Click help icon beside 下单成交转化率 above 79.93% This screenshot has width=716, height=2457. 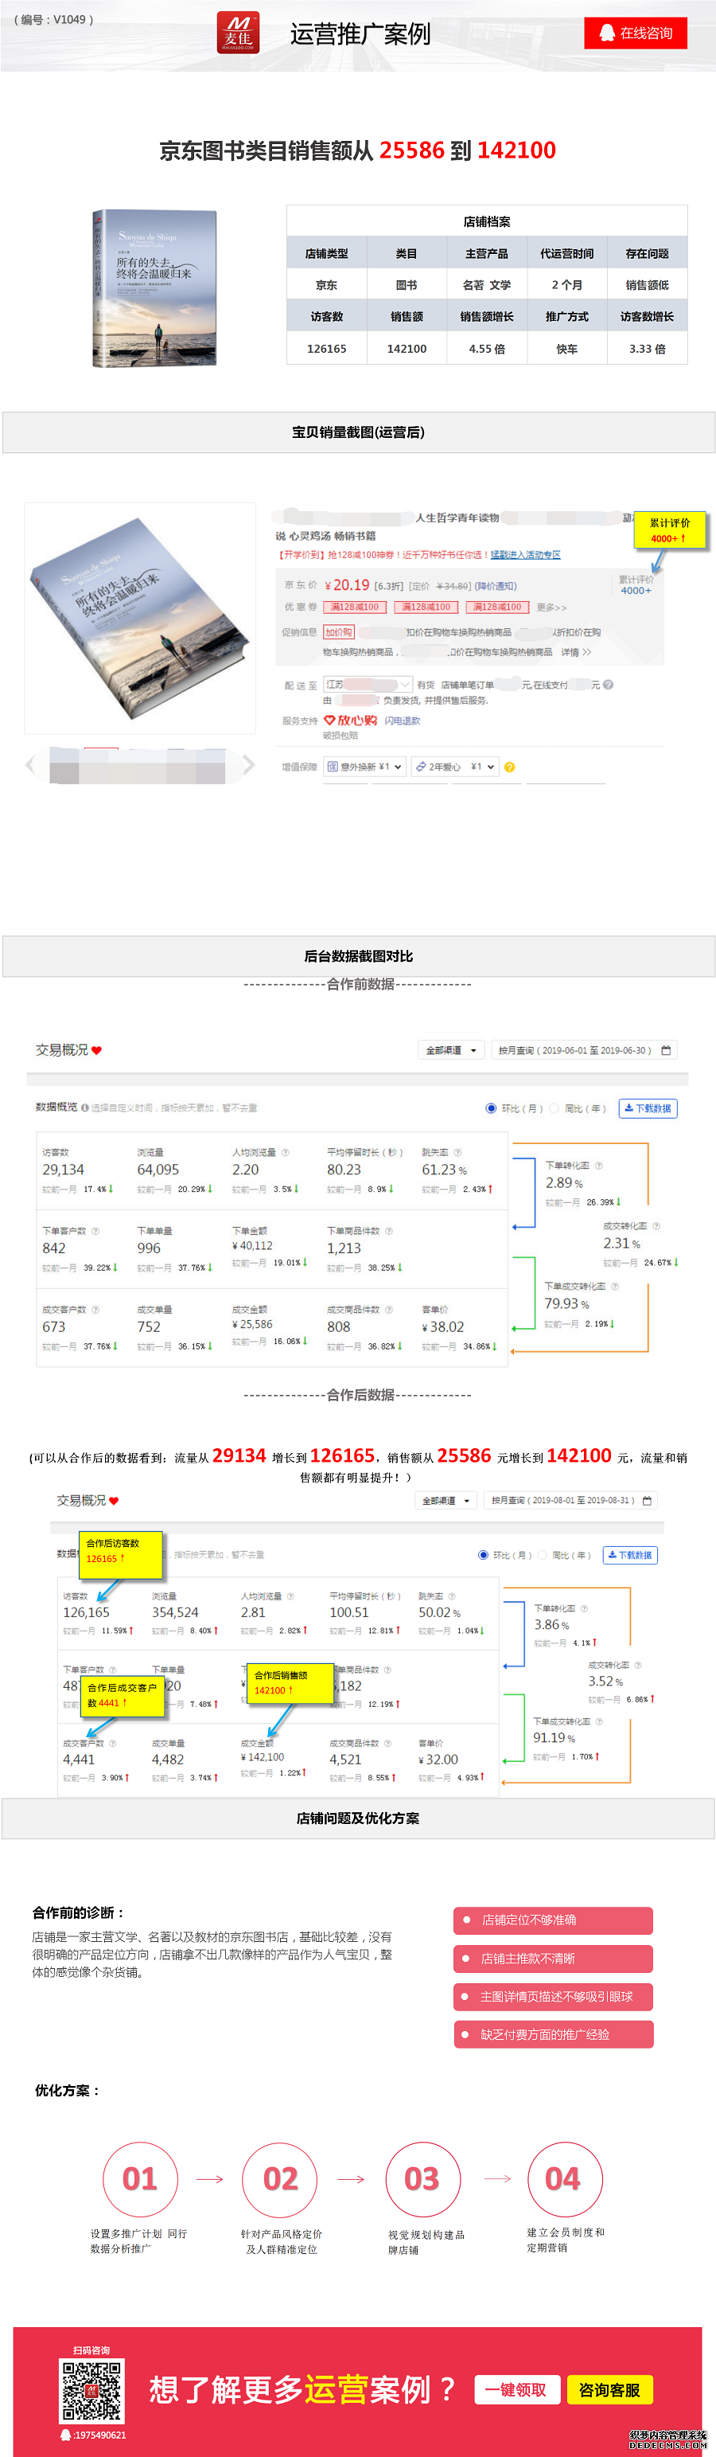615,1287
